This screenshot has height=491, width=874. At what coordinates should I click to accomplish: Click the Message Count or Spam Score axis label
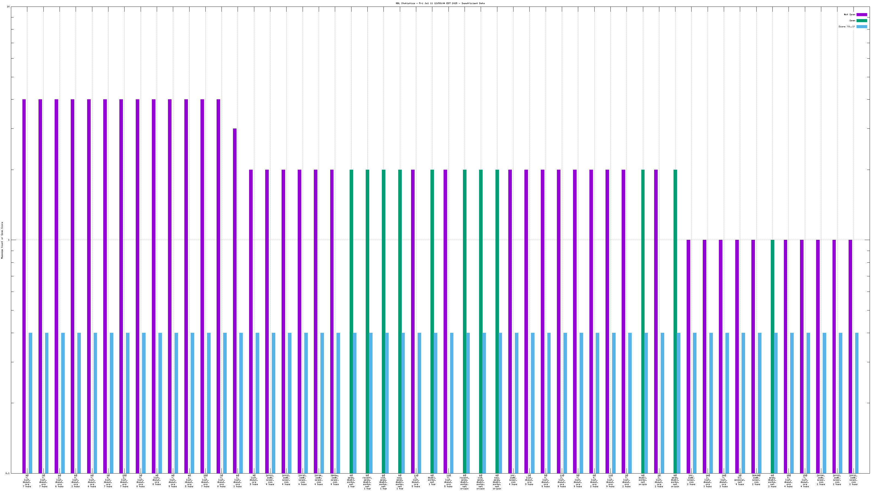click(2, 240)
